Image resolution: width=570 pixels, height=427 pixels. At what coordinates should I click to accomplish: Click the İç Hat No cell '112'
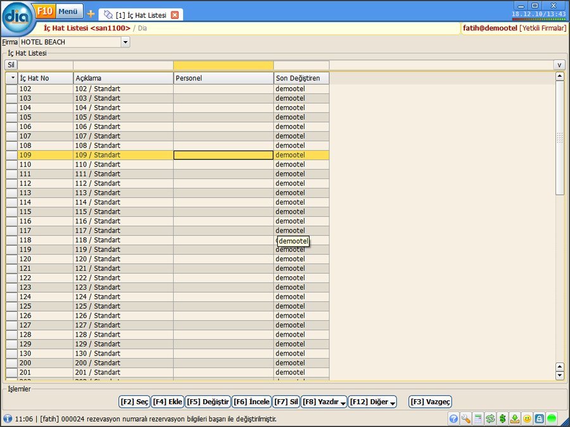[46, 183]
